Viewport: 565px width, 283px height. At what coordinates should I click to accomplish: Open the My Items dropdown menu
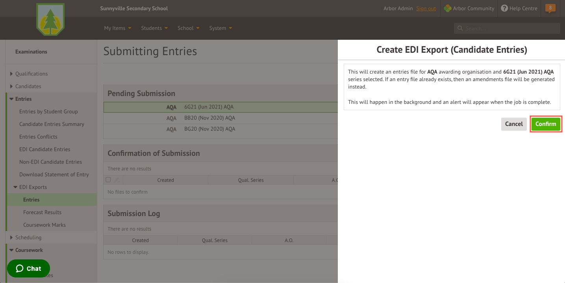(x=117, y=28)
